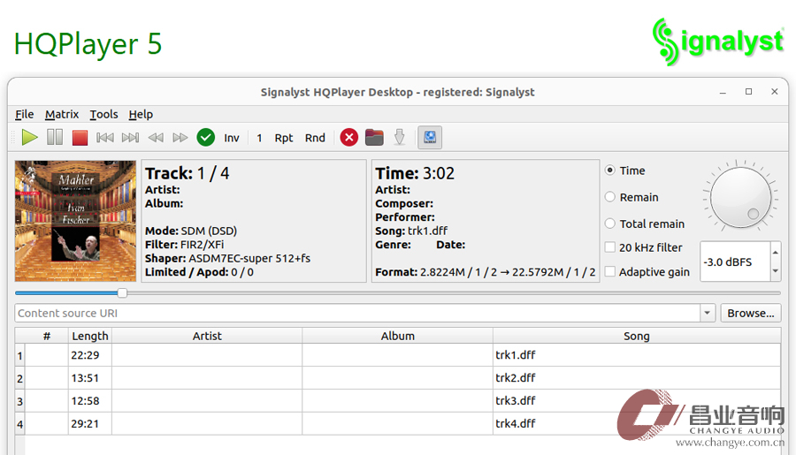Click the # column header
This screenshot has width=796, height=455.
coord(47,336)
